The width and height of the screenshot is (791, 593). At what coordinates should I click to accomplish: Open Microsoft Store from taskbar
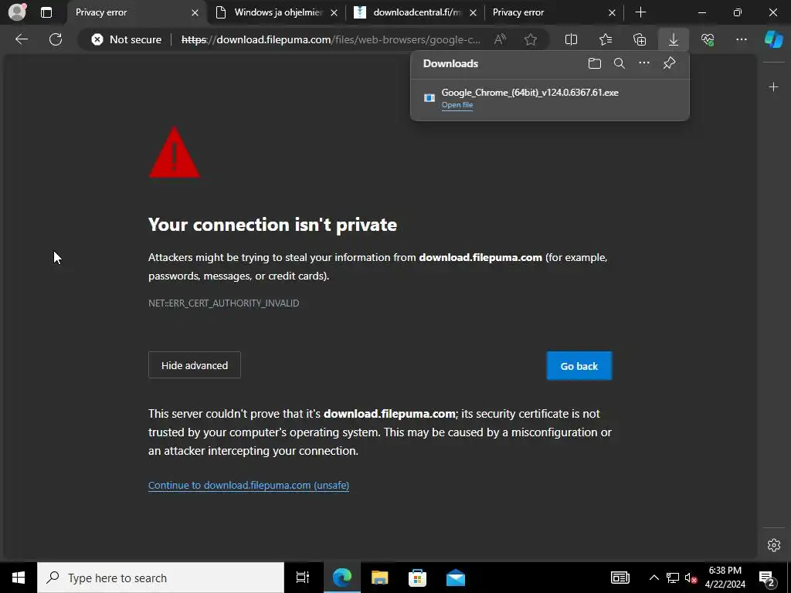click(x=417, y=578)
